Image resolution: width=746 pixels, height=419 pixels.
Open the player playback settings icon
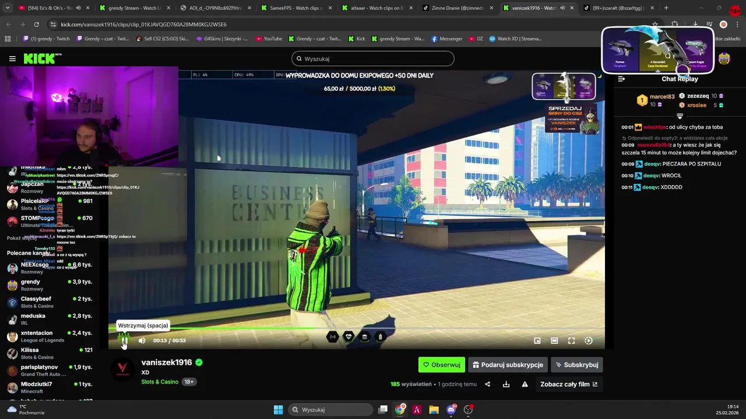click(x=589, y=341)
